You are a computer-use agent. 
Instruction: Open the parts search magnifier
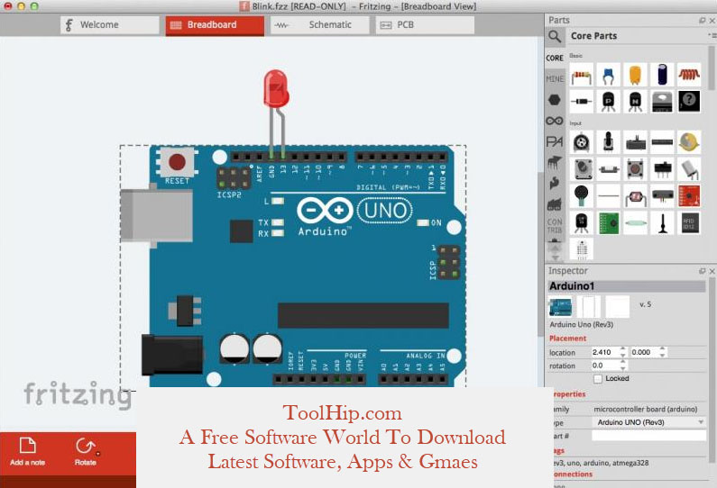point(555,36)
